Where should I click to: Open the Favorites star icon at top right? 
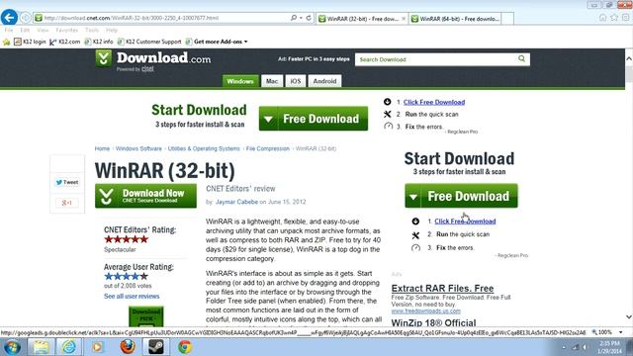614,18
